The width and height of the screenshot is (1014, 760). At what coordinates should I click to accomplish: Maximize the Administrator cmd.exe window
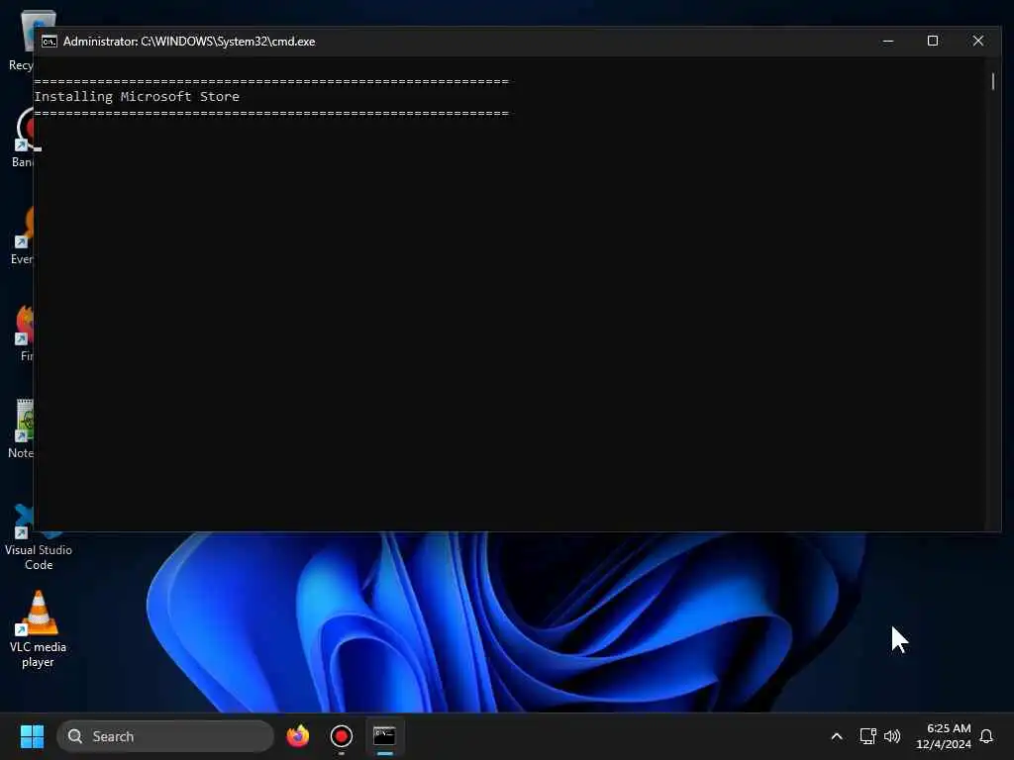(x=933, y=41)
